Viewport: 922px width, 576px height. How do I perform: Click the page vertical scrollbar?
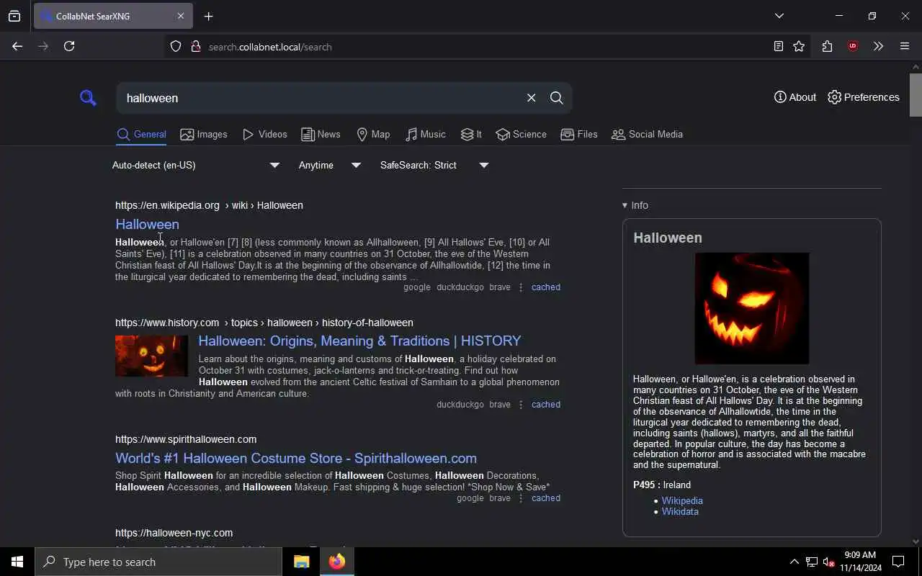click(916, 94)
